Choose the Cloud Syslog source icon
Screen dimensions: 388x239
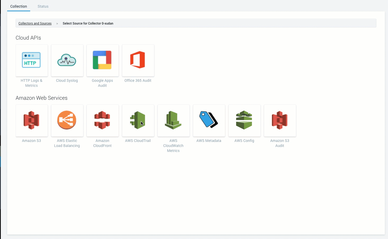click(67, 60)
